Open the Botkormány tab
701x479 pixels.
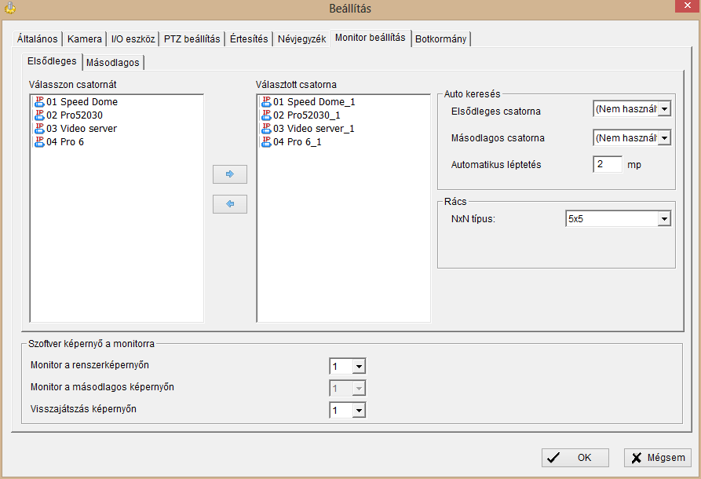440,39
